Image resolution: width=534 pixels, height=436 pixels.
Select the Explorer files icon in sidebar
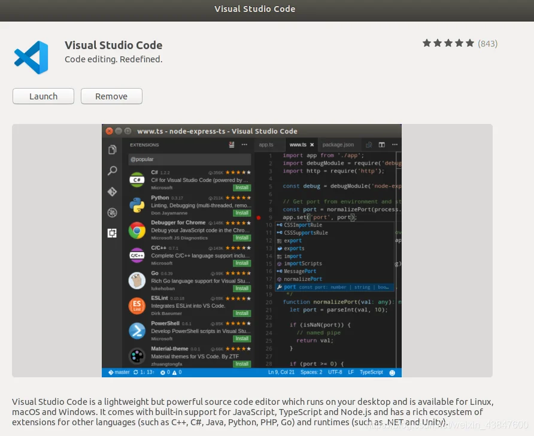(x=112, y=150)
